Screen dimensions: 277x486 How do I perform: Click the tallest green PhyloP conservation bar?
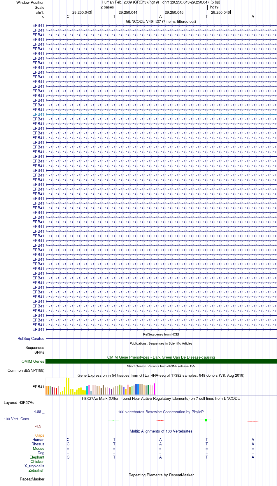206,420
